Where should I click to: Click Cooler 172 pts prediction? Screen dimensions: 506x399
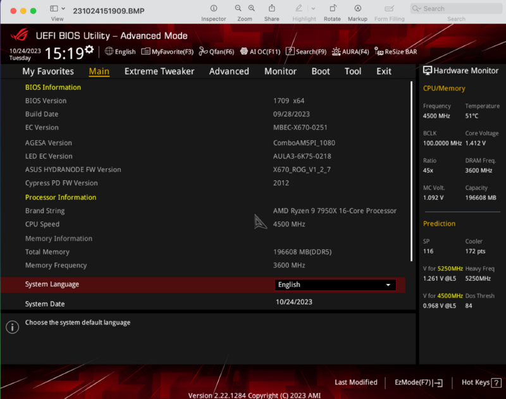pyautogui.click(x=475, y=251)
